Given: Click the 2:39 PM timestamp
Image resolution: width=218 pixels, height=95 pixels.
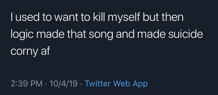Looking at the screenshot, I should point(27,84).
